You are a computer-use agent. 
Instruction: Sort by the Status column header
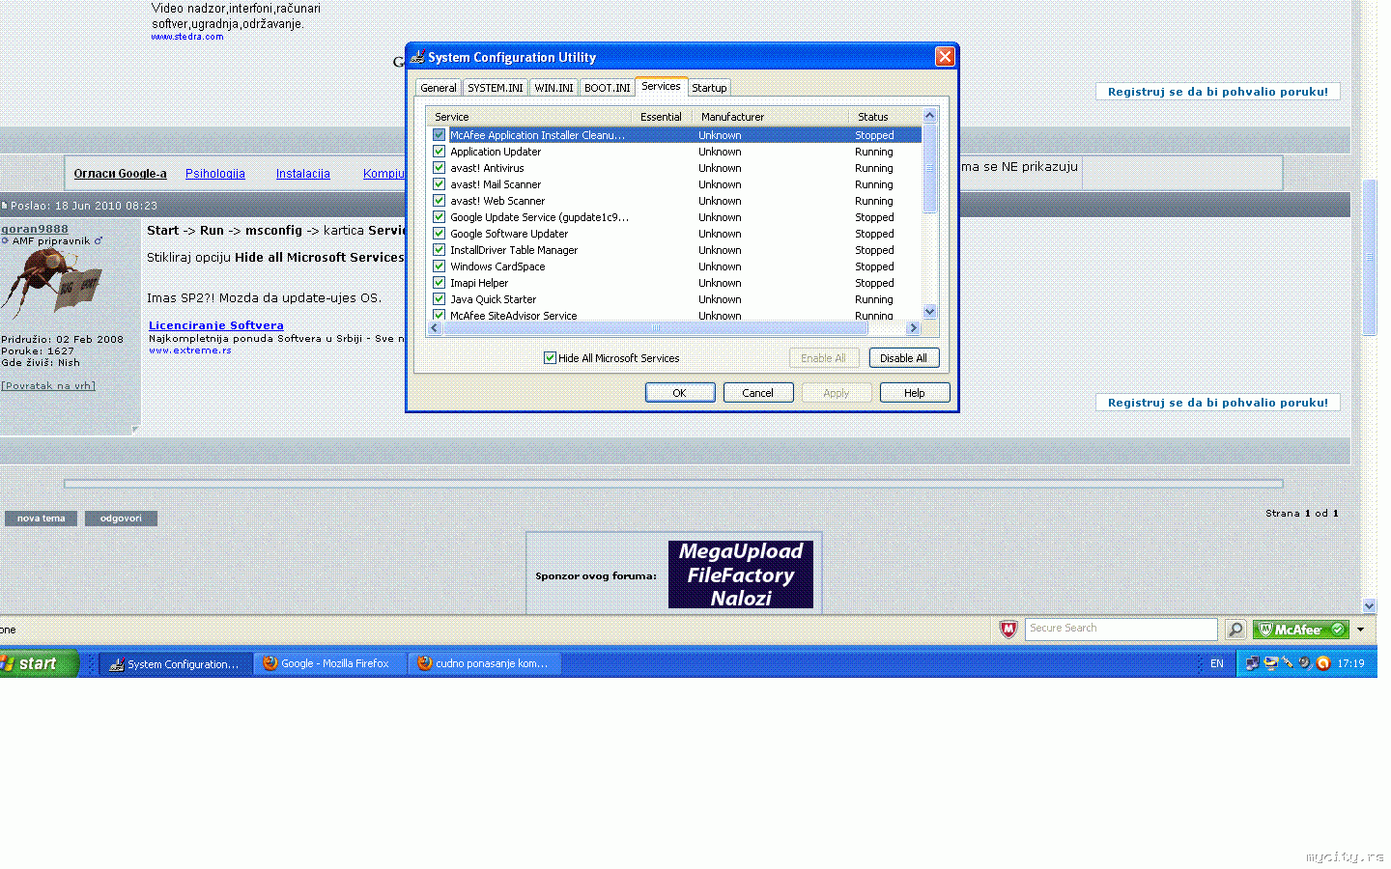tap(886, 117)
